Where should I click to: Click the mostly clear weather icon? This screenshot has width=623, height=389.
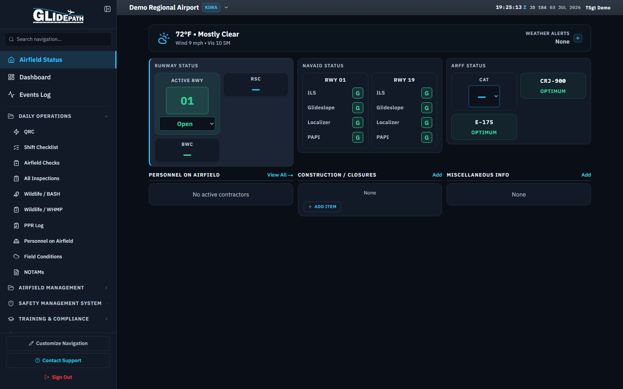point(164,38)
